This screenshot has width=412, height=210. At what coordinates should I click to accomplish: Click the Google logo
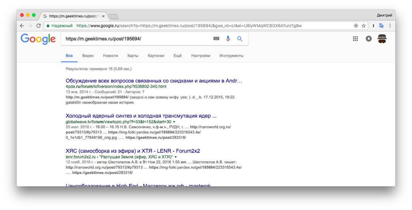(38, 39)
